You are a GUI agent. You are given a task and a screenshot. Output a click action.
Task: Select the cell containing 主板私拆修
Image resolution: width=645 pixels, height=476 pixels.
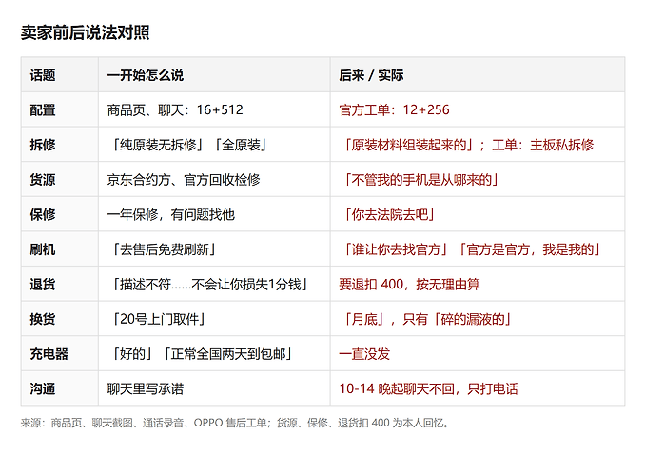[478, 145]
